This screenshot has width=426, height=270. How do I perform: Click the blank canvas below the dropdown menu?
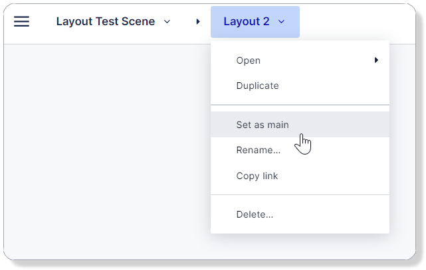click(x=299, y=245)
